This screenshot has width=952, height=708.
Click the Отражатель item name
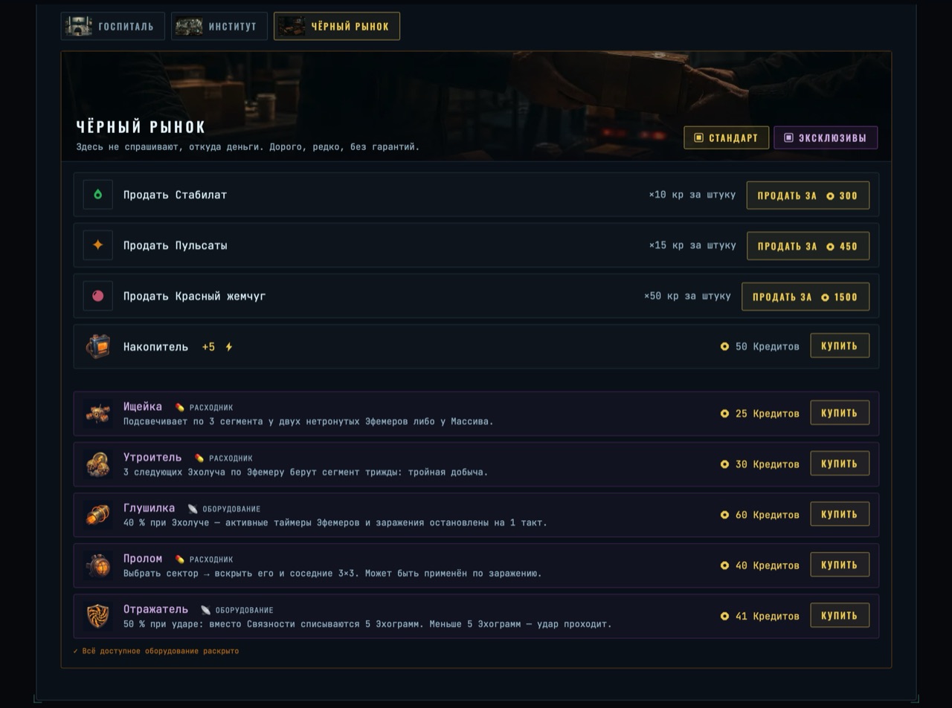pyautogui.click(x=155, y=609)
